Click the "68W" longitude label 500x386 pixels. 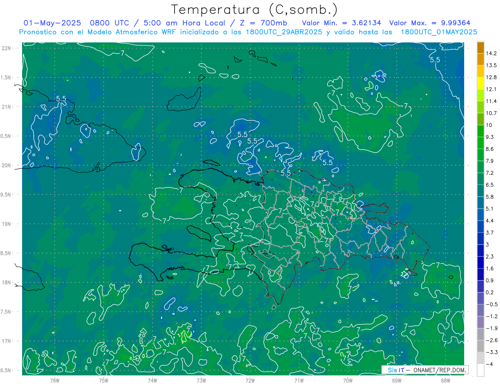445,380
